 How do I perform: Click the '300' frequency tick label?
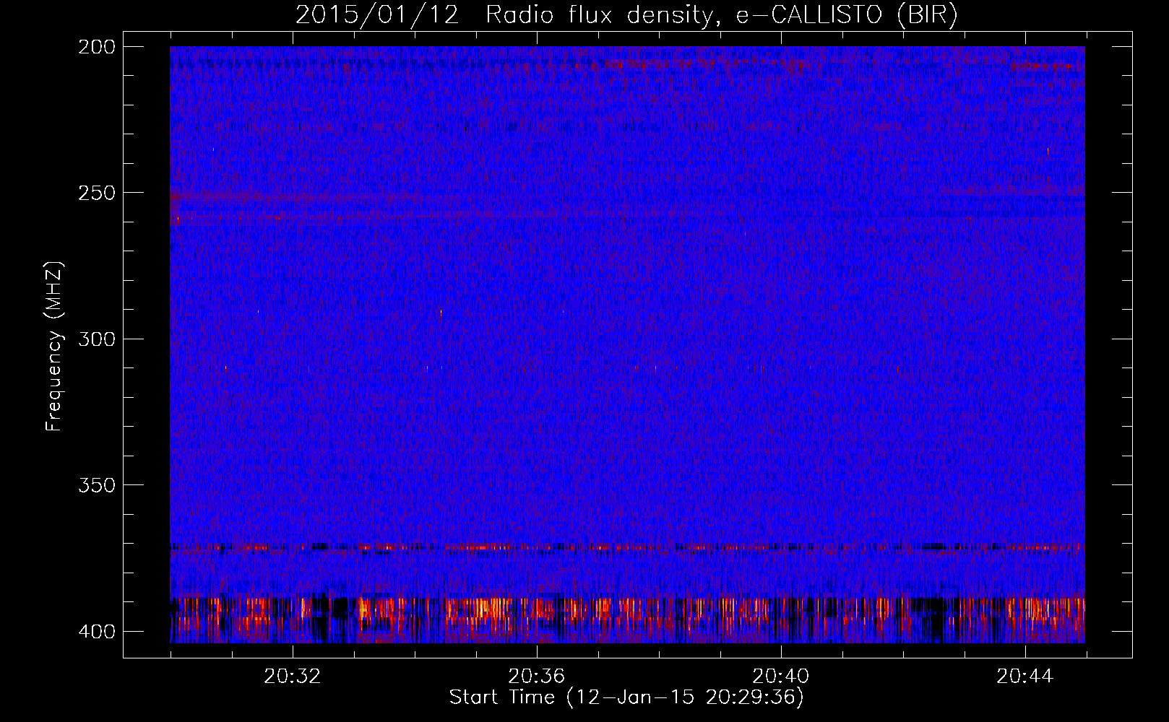coord(97,339)
